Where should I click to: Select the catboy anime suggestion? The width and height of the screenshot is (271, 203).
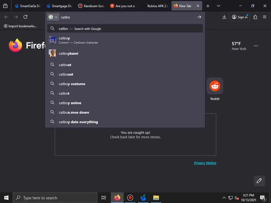coord(125,103)
